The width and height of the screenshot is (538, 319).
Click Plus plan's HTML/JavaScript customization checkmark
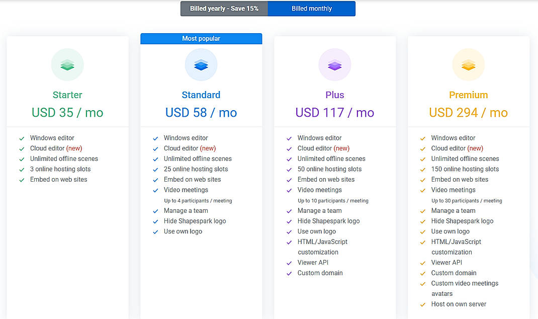pos(289,243)
